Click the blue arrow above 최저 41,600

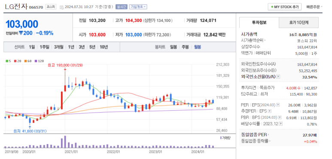[30, 127]
